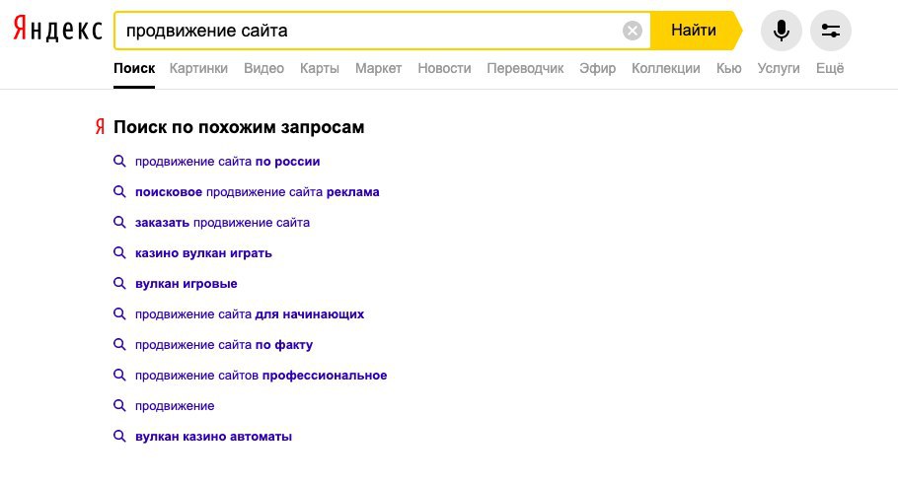The height and width of the screenshot is (484, 898).
Task: Open the Услуги tab
Action: pos(779,69)
